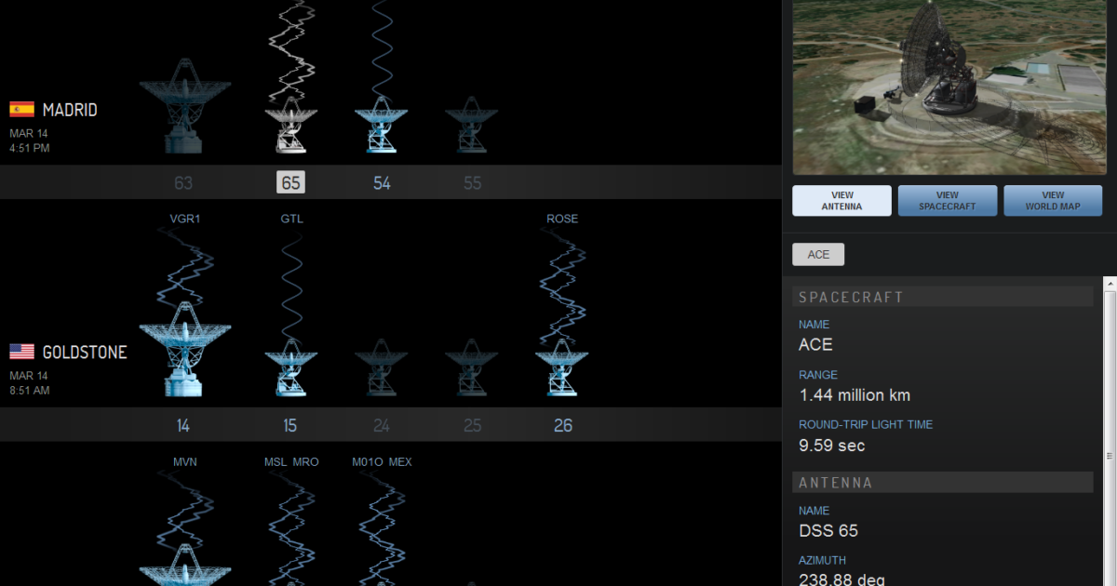Screen dimensions: 1117x586
Task: Open VIEW SPACECRAFT view
Action: [x=948, y=200]
